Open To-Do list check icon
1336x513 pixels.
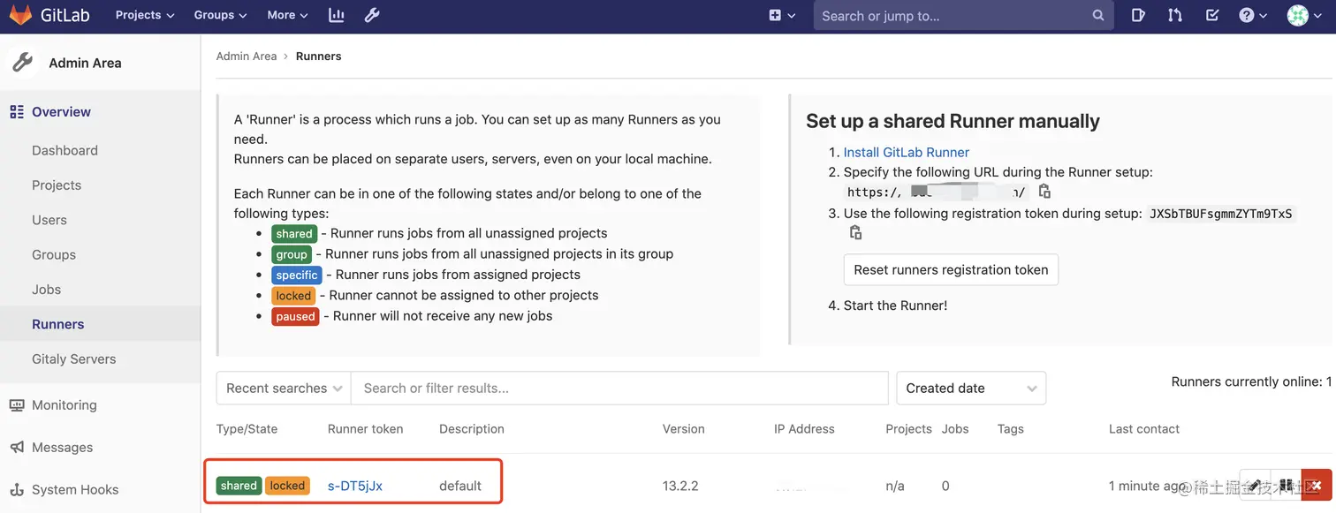[1212, 15]
